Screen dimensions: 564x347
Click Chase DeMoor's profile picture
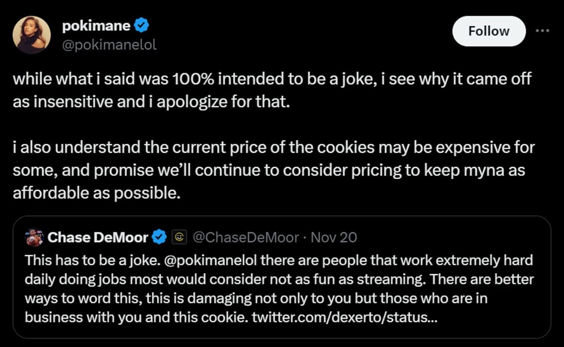point(34,237)
